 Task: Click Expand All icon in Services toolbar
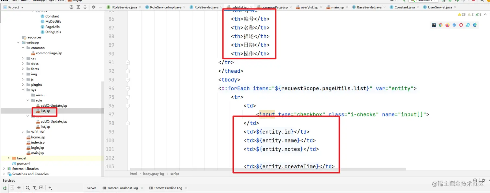point(12,188)
